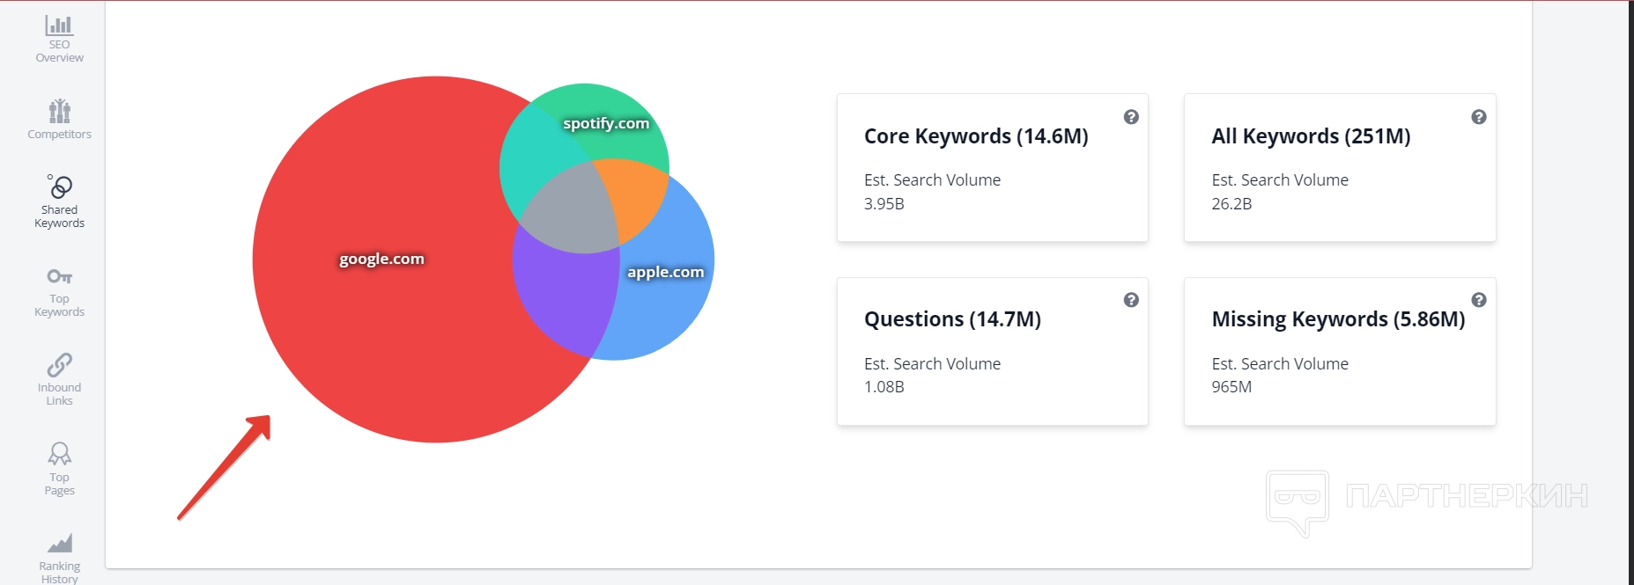Click the Inbound Links chain icon
This screenshot has height=585, width=1634.
[59, 364]
